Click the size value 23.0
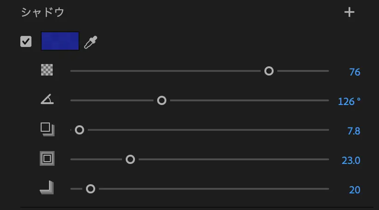 [351, 160]
